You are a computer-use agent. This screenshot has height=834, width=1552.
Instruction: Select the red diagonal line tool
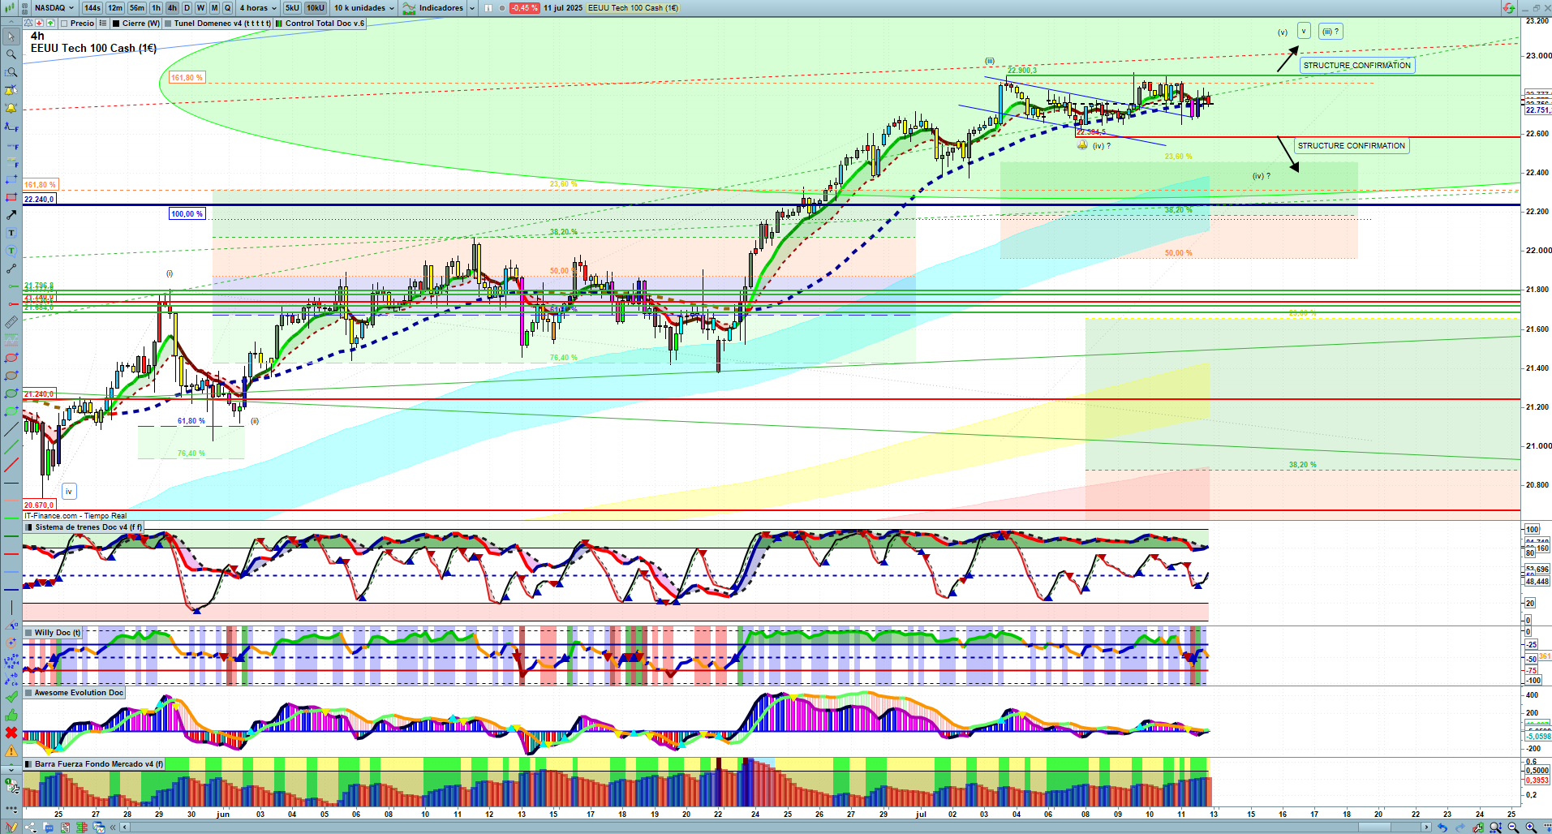[11, 465]
